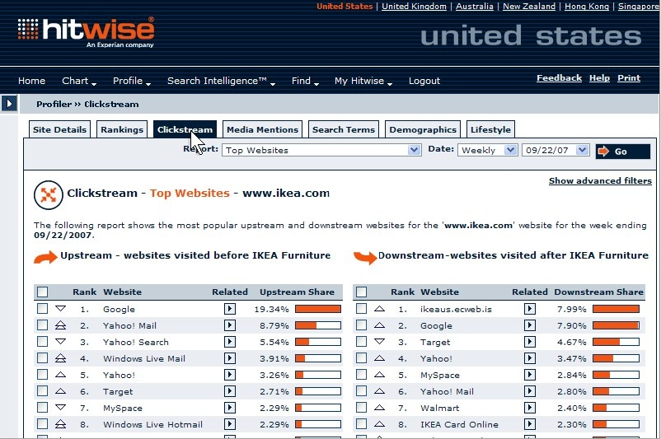Image resolution: width=661 pixels, height=439 pixels.
Task: Click rank-up triangle beside ikeaus.ecweb.is
Action: pos(379,308)
